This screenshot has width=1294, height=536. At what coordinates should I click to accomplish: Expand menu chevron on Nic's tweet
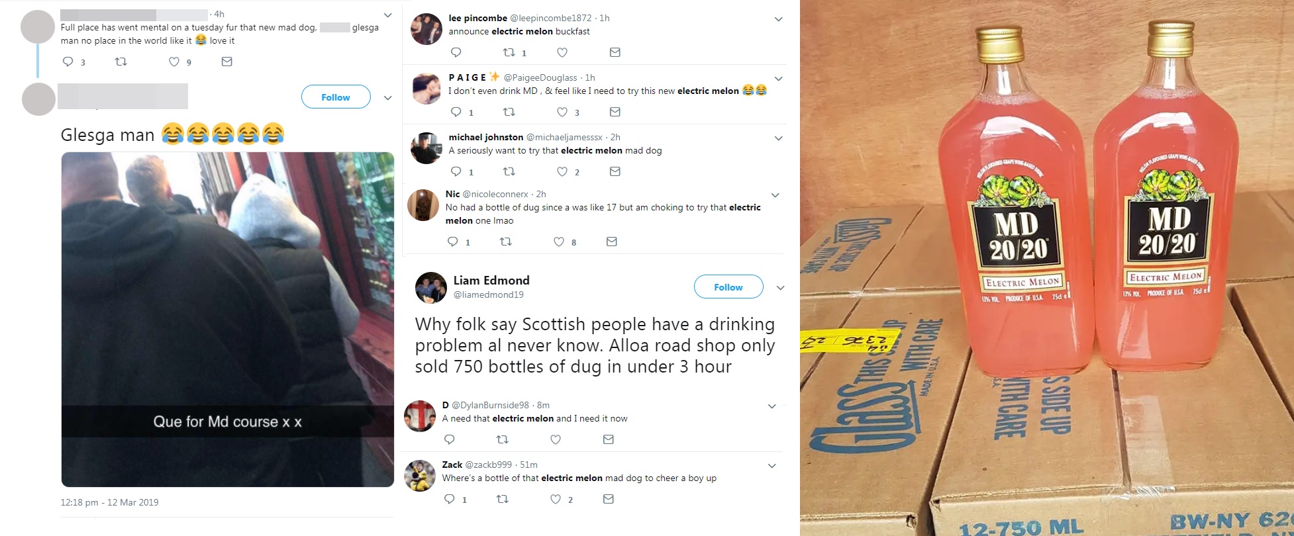pos(775,195)
